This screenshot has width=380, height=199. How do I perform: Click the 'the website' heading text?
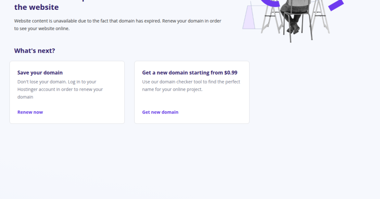click(x=36, y=7)
